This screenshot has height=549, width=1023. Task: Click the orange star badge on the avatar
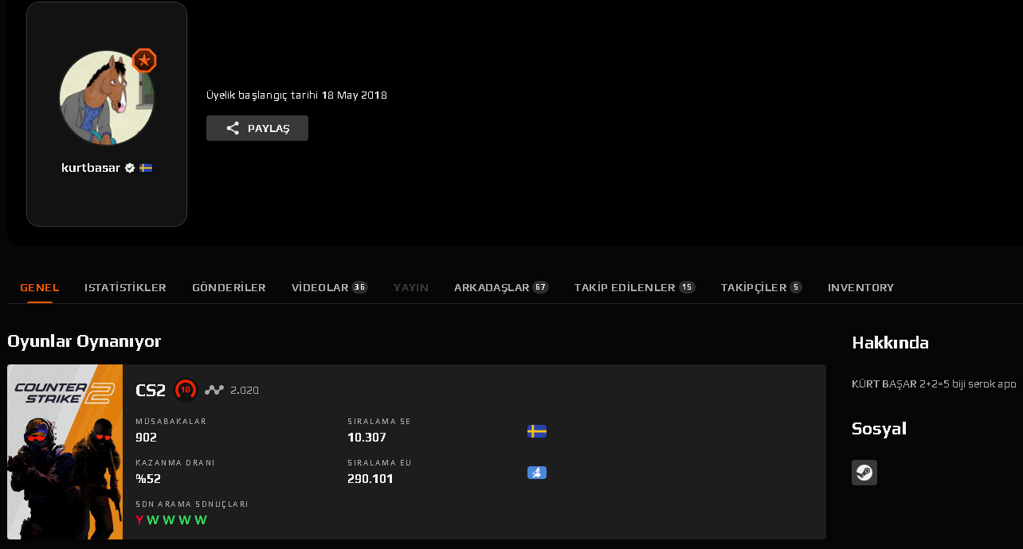(x=144, y=60)
